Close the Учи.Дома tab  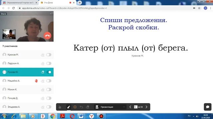point(74,3)
